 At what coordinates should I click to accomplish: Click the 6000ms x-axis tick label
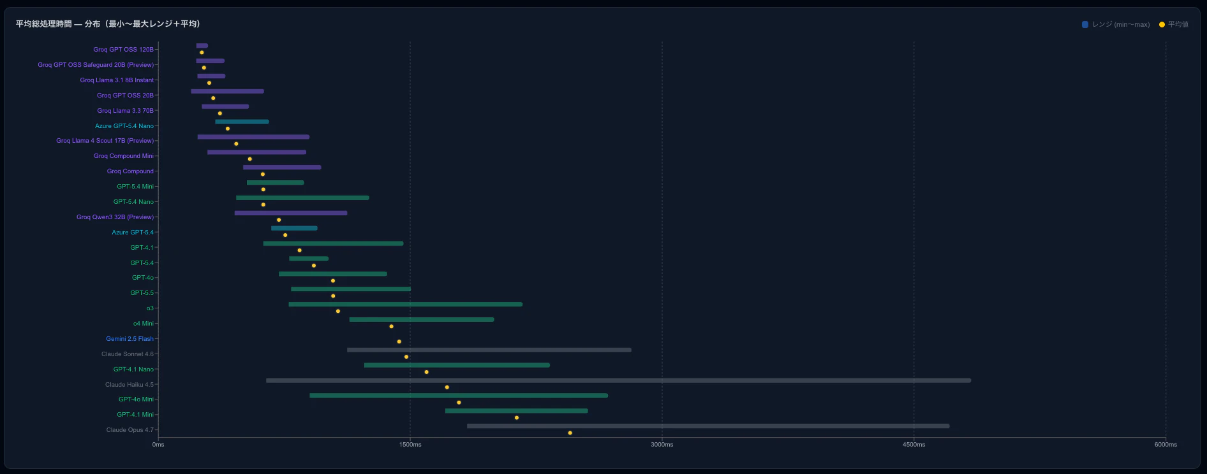(1166, 445)
